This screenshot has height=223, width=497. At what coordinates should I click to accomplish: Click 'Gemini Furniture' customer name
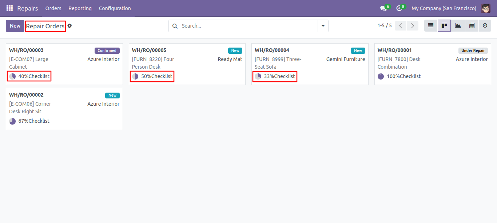tap(346, 59)
